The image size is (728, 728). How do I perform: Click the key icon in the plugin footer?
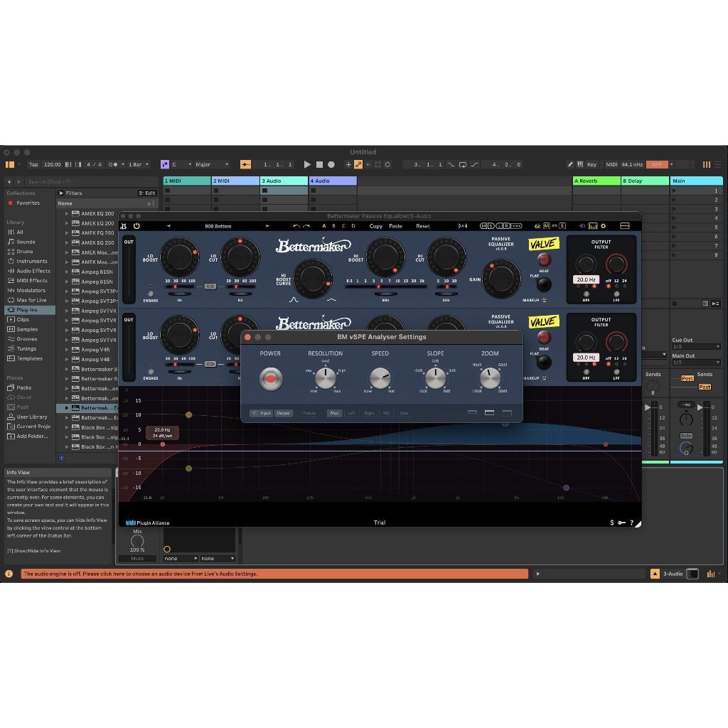[621, 523]
